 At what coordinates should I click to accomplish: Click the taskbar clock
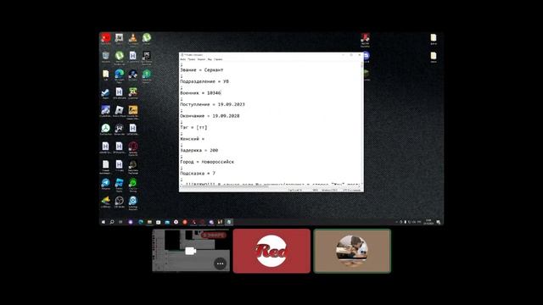[x=428, y=222]
